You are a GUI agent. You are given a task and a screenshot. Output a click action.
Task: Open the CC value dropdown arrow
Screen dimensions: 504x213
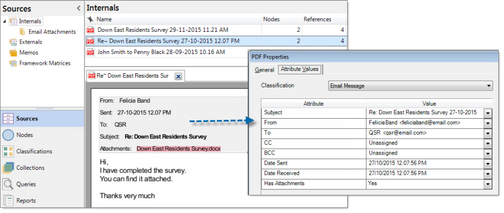click(488, 144)
